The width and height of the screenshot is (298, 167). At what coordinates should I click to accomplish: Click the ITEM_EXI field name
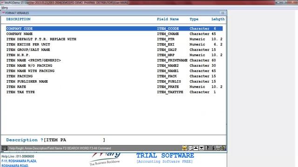coord(166,45)
